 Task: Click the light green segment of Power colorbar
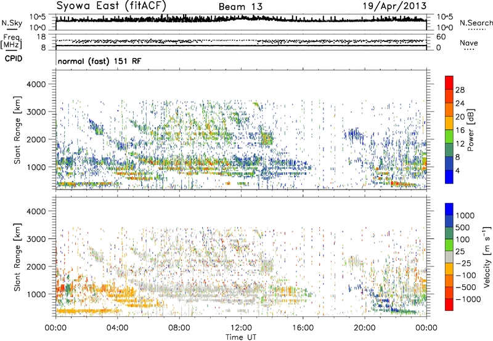point(449,137)
